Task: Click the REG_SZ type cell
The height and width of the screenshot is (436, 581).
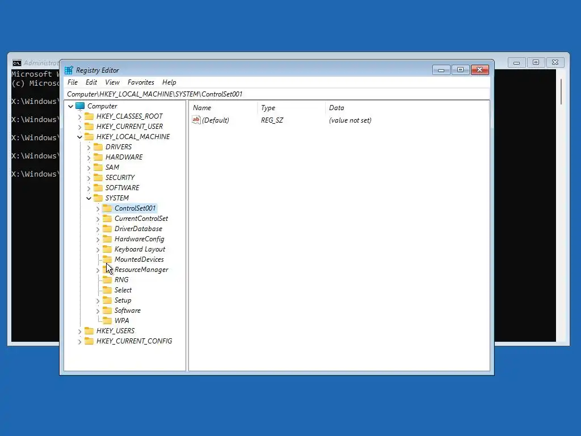Action: pos(272,120)
